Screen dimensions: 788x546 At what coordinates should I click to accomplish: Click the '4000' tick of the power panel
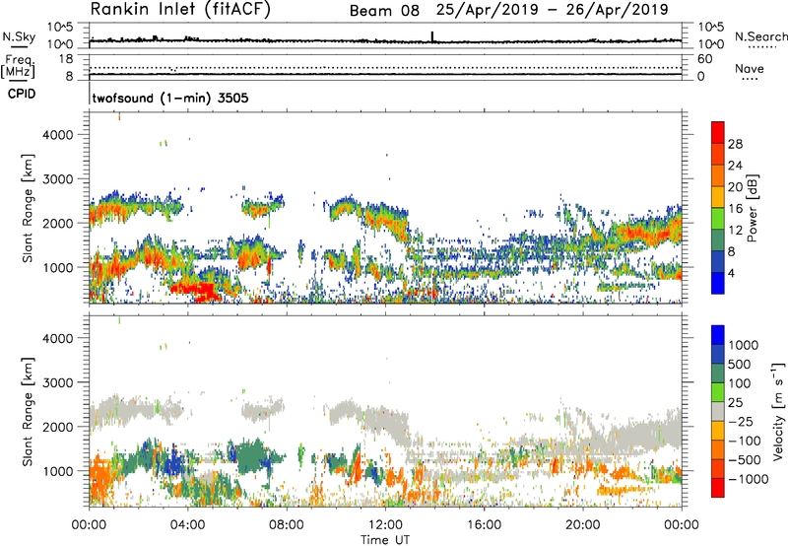tap(57, 135)
